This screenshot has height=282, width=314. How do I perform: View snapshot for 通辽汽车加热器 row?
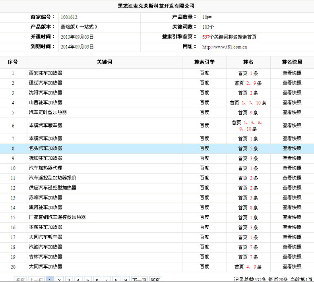click(292, 83)
